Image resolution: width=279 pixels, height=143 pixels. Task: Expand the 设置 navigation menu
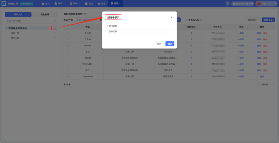(115, 4)
